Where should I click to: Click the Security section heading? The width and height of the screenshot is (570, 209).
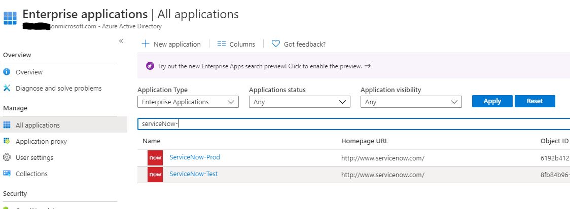pyautogui.click(x=15, y=193)
